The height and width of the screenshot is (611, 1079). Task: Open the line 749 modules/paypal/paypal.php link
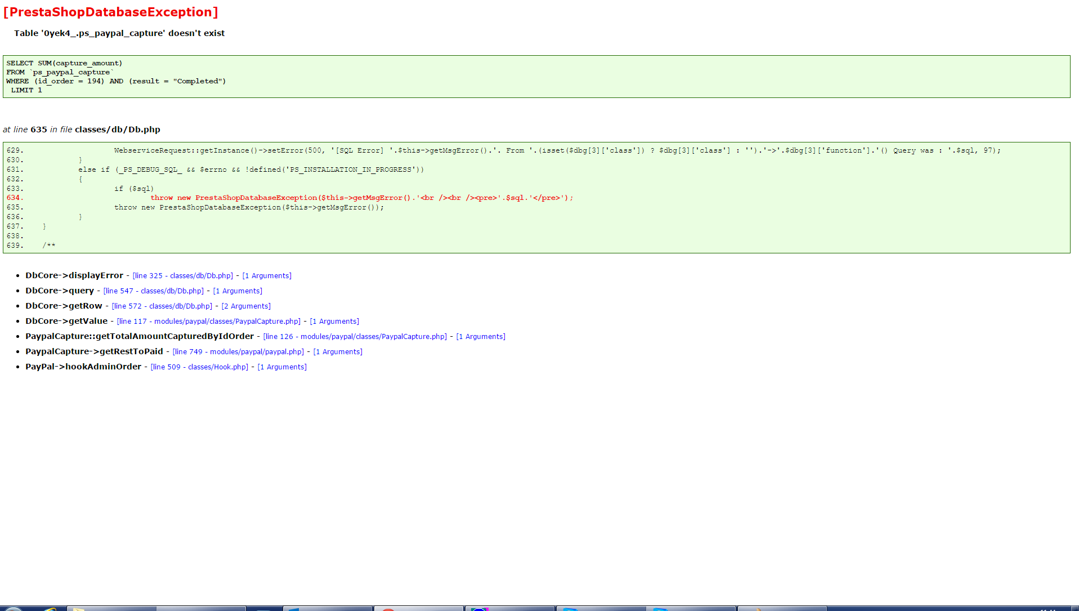pyautogui.click(x=238, y=352)
